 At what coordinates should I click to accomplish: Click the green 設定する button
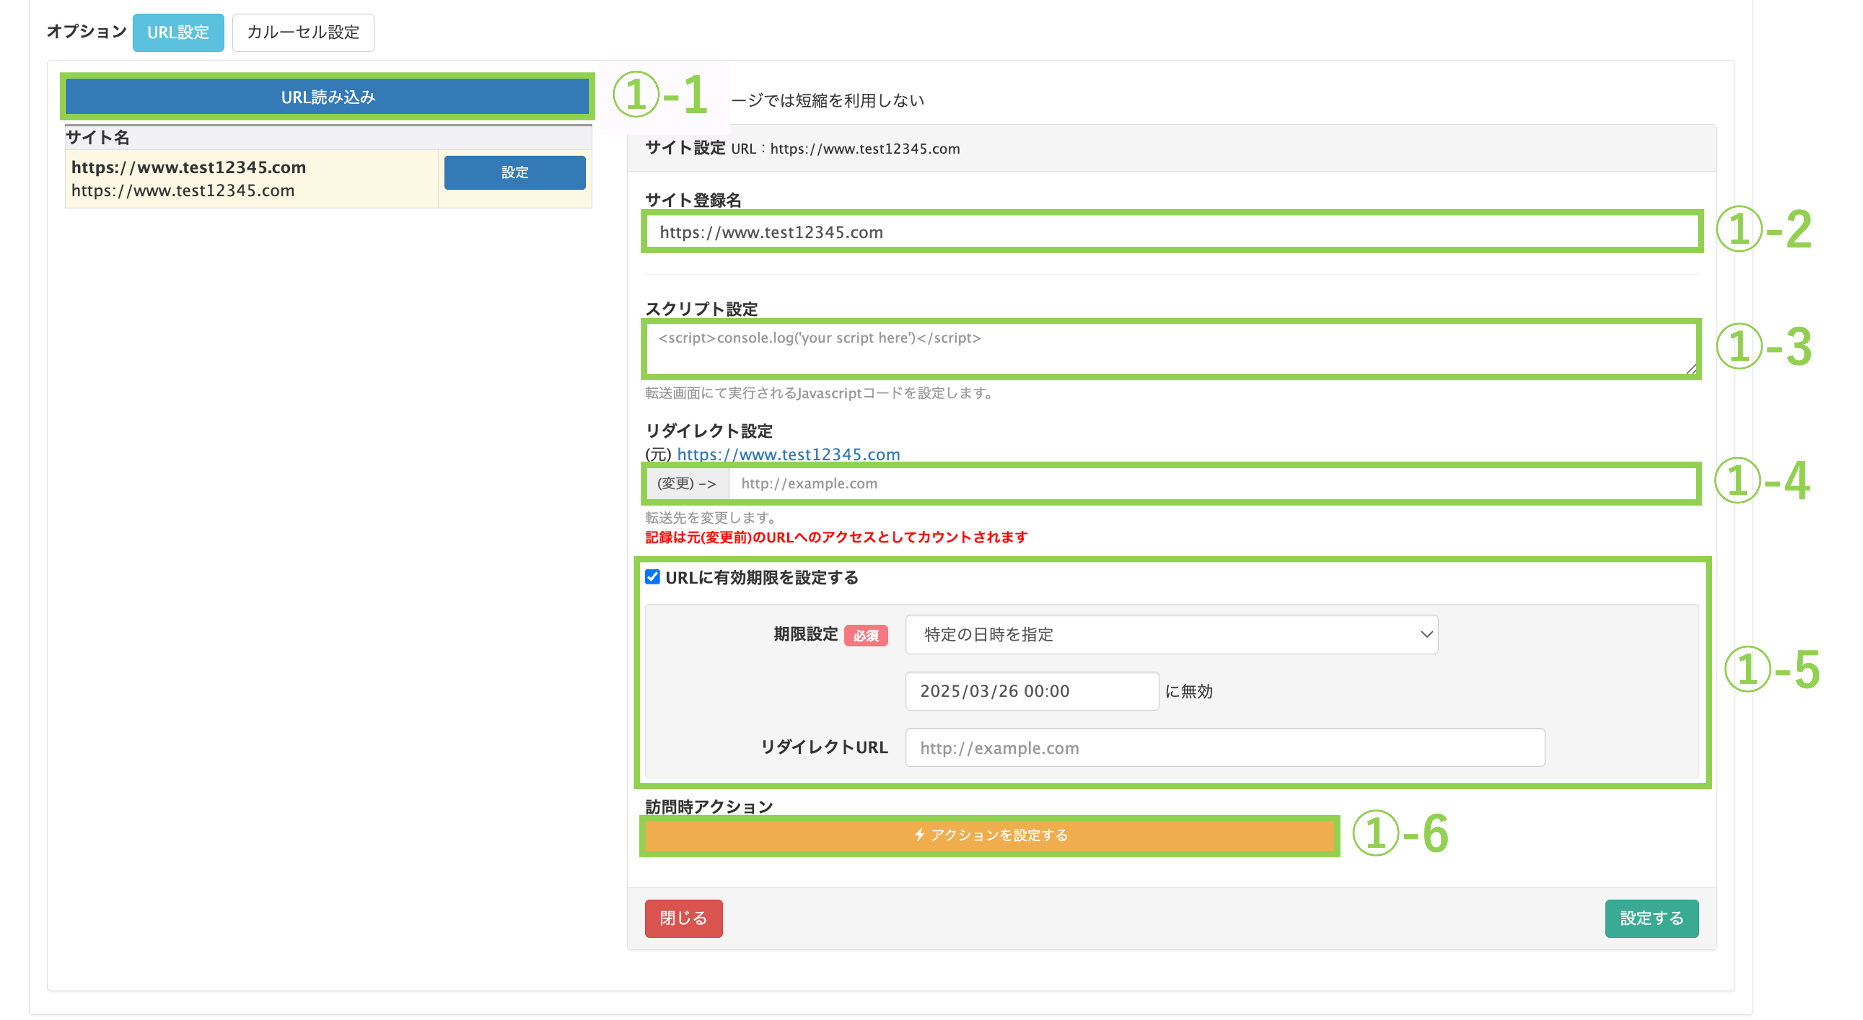tap(1651, 918)
